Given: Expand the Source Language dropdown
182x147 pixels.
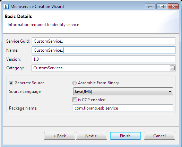Looking at the screenshot, I should (x=123, y=92).
